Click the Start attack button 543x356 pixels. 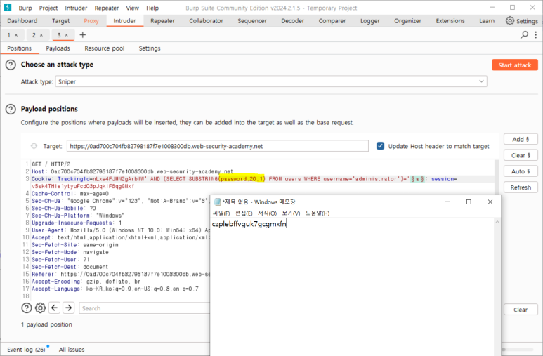pos(515,65)
